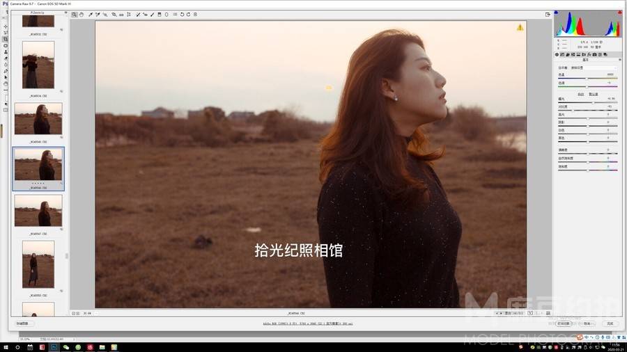Select the Adjustment Brush tool
627x352 pixels.
(153, 15)
